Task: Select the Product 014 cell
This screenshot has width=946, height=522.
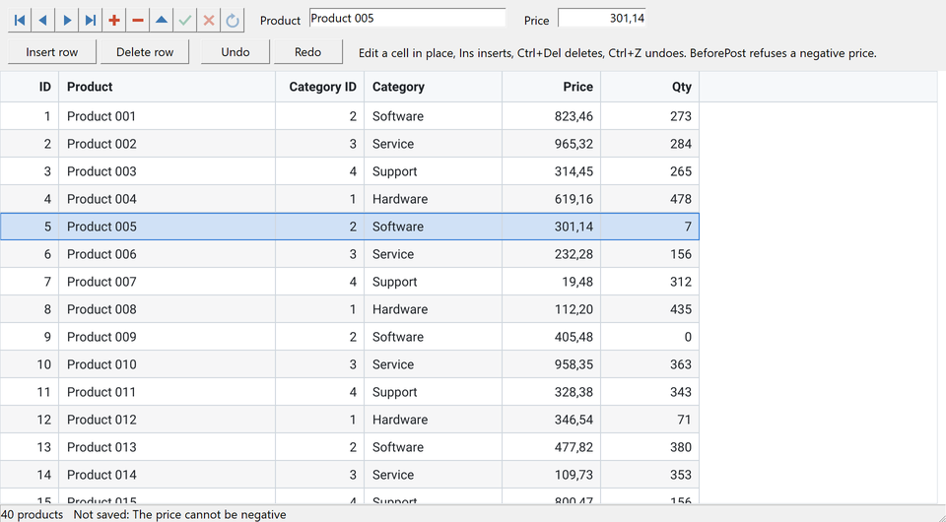Action: (x=168, y=475)
